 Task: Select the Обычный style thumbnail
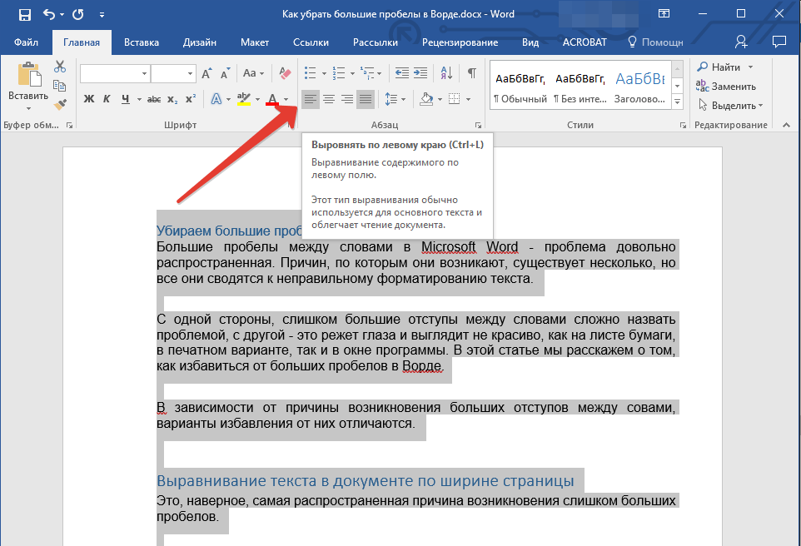[x=520, y=87]
